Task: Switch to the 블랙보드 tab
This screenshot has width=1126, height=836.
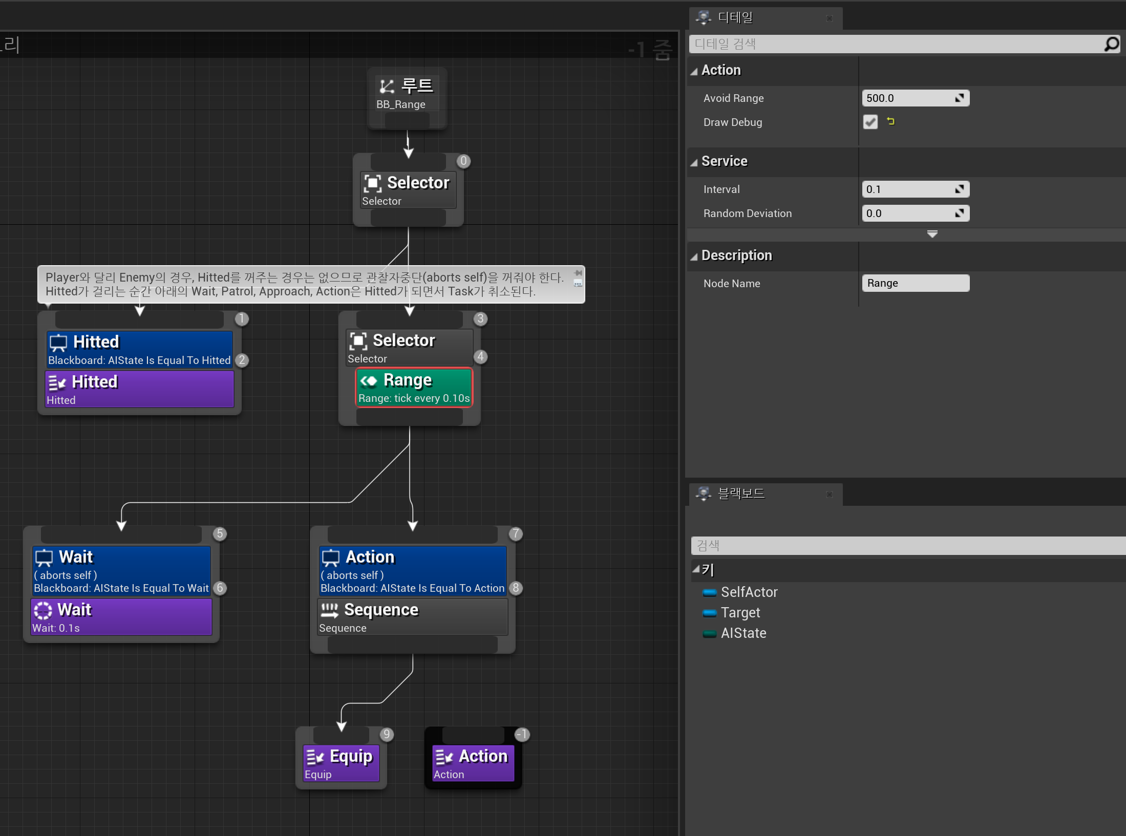Action: pos(741,494)
